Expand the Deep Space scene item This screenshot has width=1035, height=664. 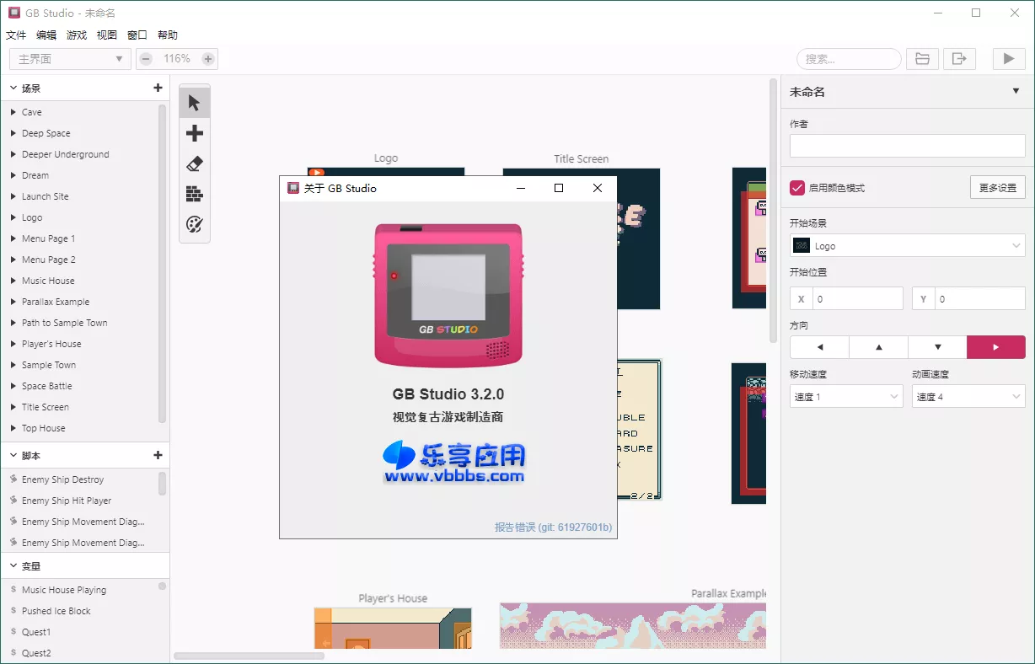(x=13, y=133)
